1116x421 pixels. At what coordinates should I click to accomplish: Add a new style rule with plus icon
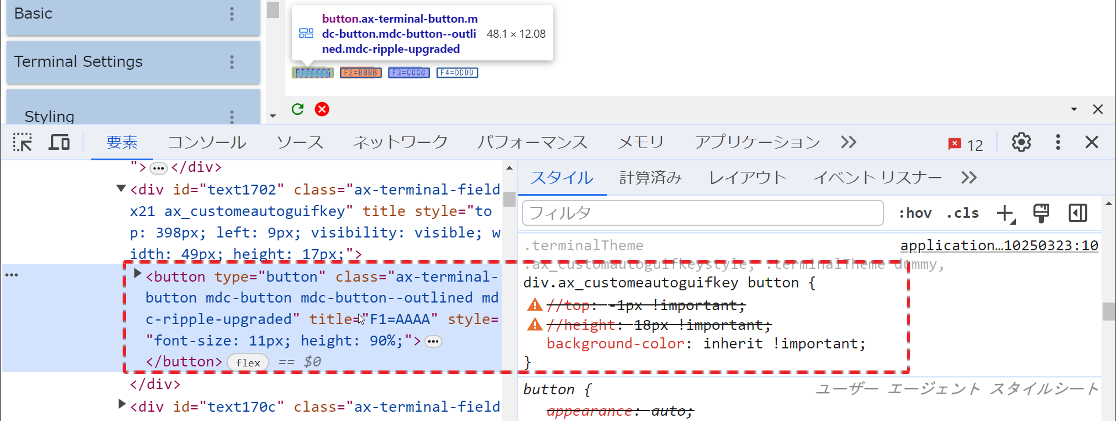pos(1005,213)
